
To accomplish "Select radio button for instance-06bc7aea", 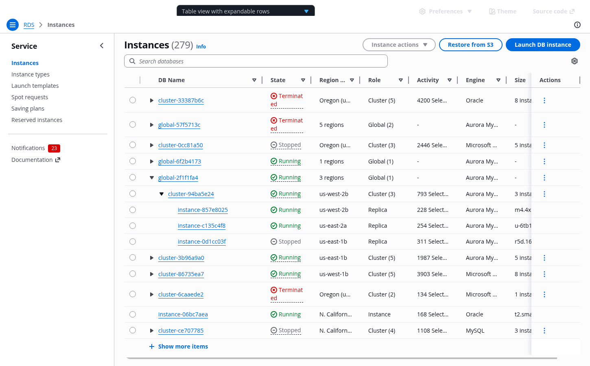I will pos(133,314).
